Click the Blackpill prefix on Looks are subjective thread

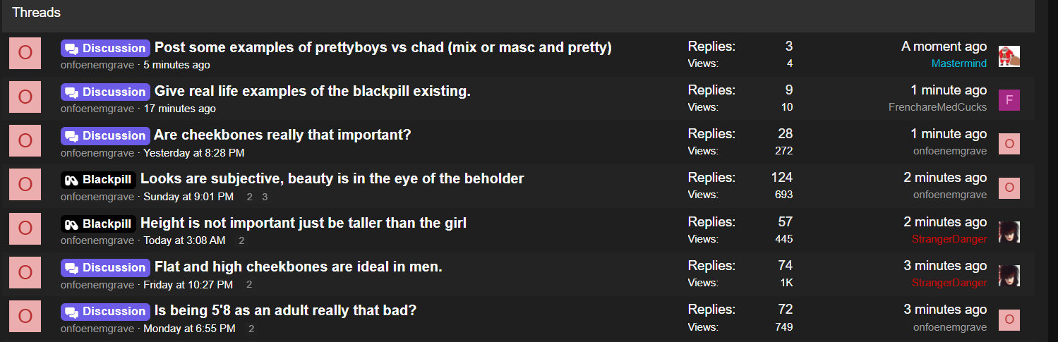(98, 179)
